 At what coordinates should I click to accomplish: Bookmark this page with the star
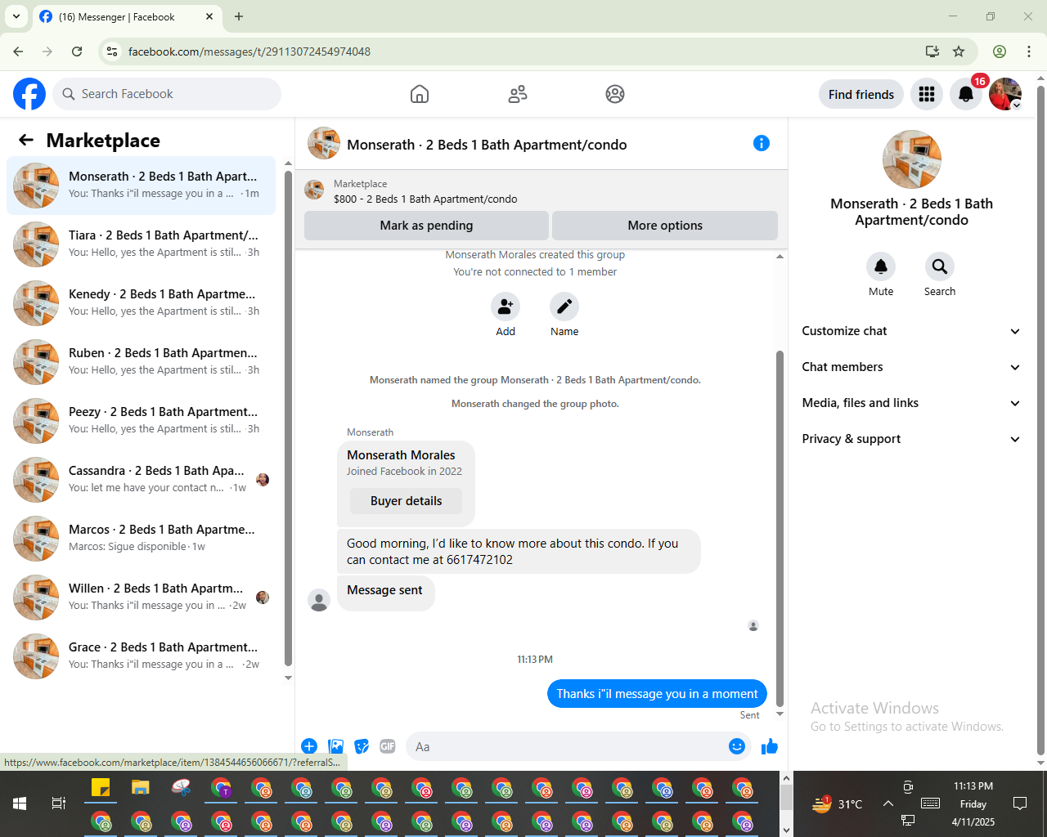click(959, 51)
